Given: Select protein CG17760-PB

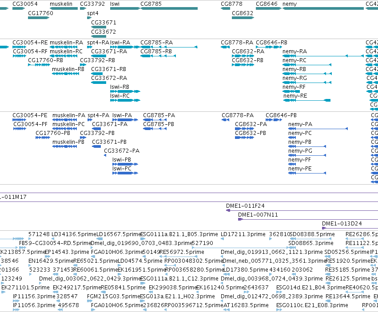Looking at the screenshot, I should (x=43, y=138).
